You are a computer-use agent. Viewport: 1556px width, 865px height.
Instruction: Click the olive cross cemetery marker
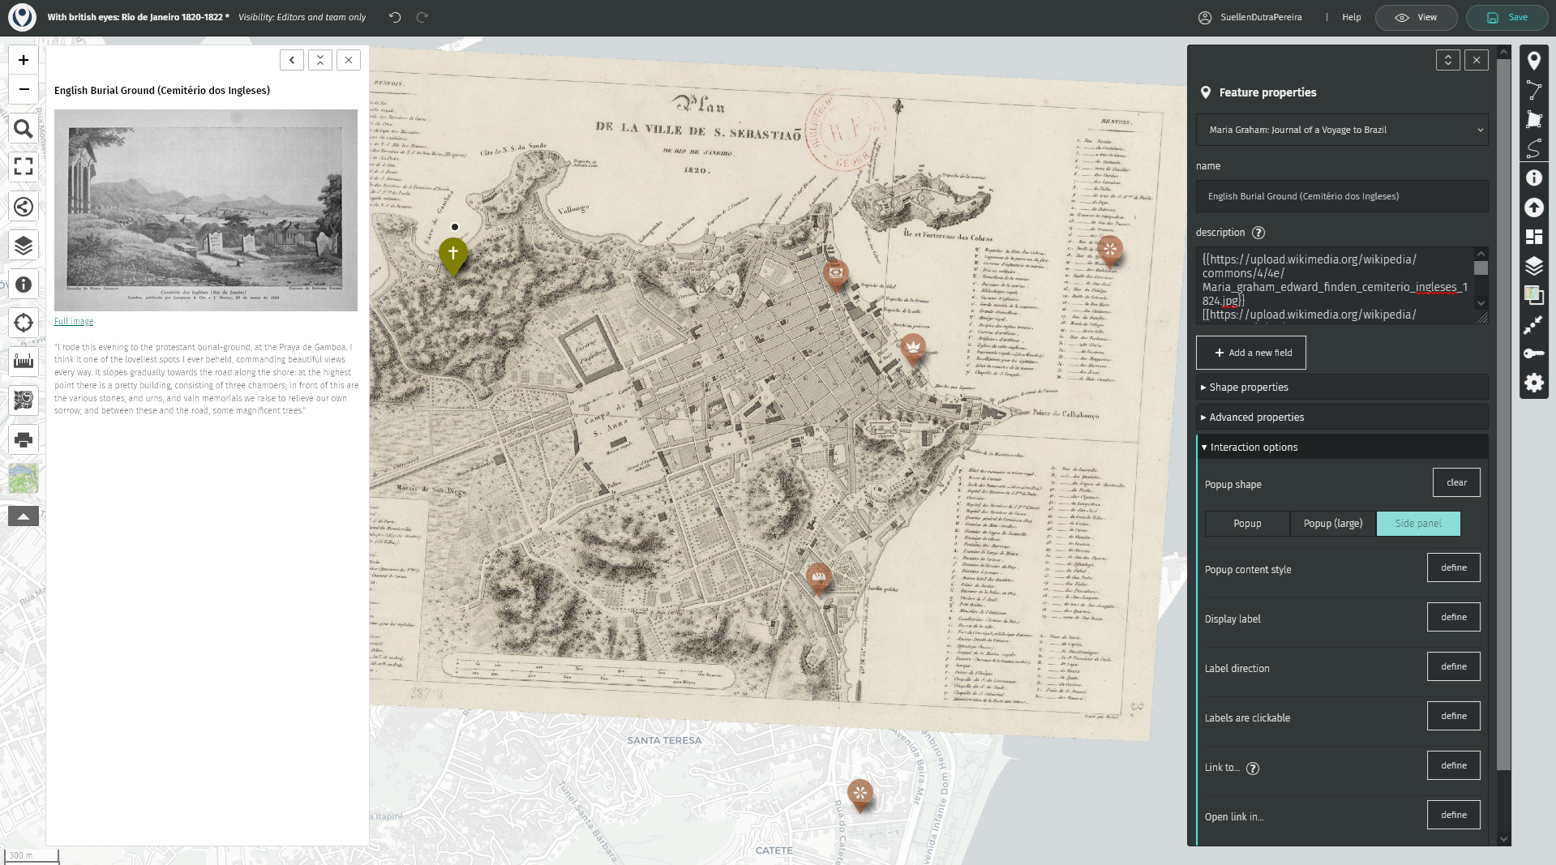pos(453,255)
